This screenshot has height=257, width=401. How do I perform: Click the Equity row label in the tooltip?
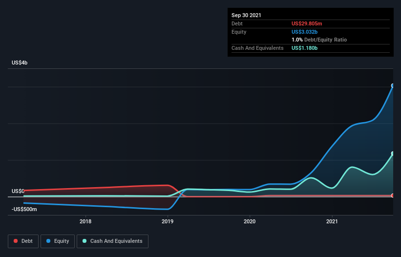click(x=239, y=32)
